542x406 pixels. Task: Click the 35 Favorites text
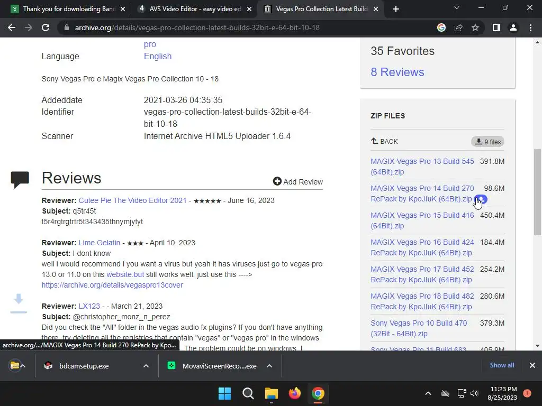[x=402, y=51]
